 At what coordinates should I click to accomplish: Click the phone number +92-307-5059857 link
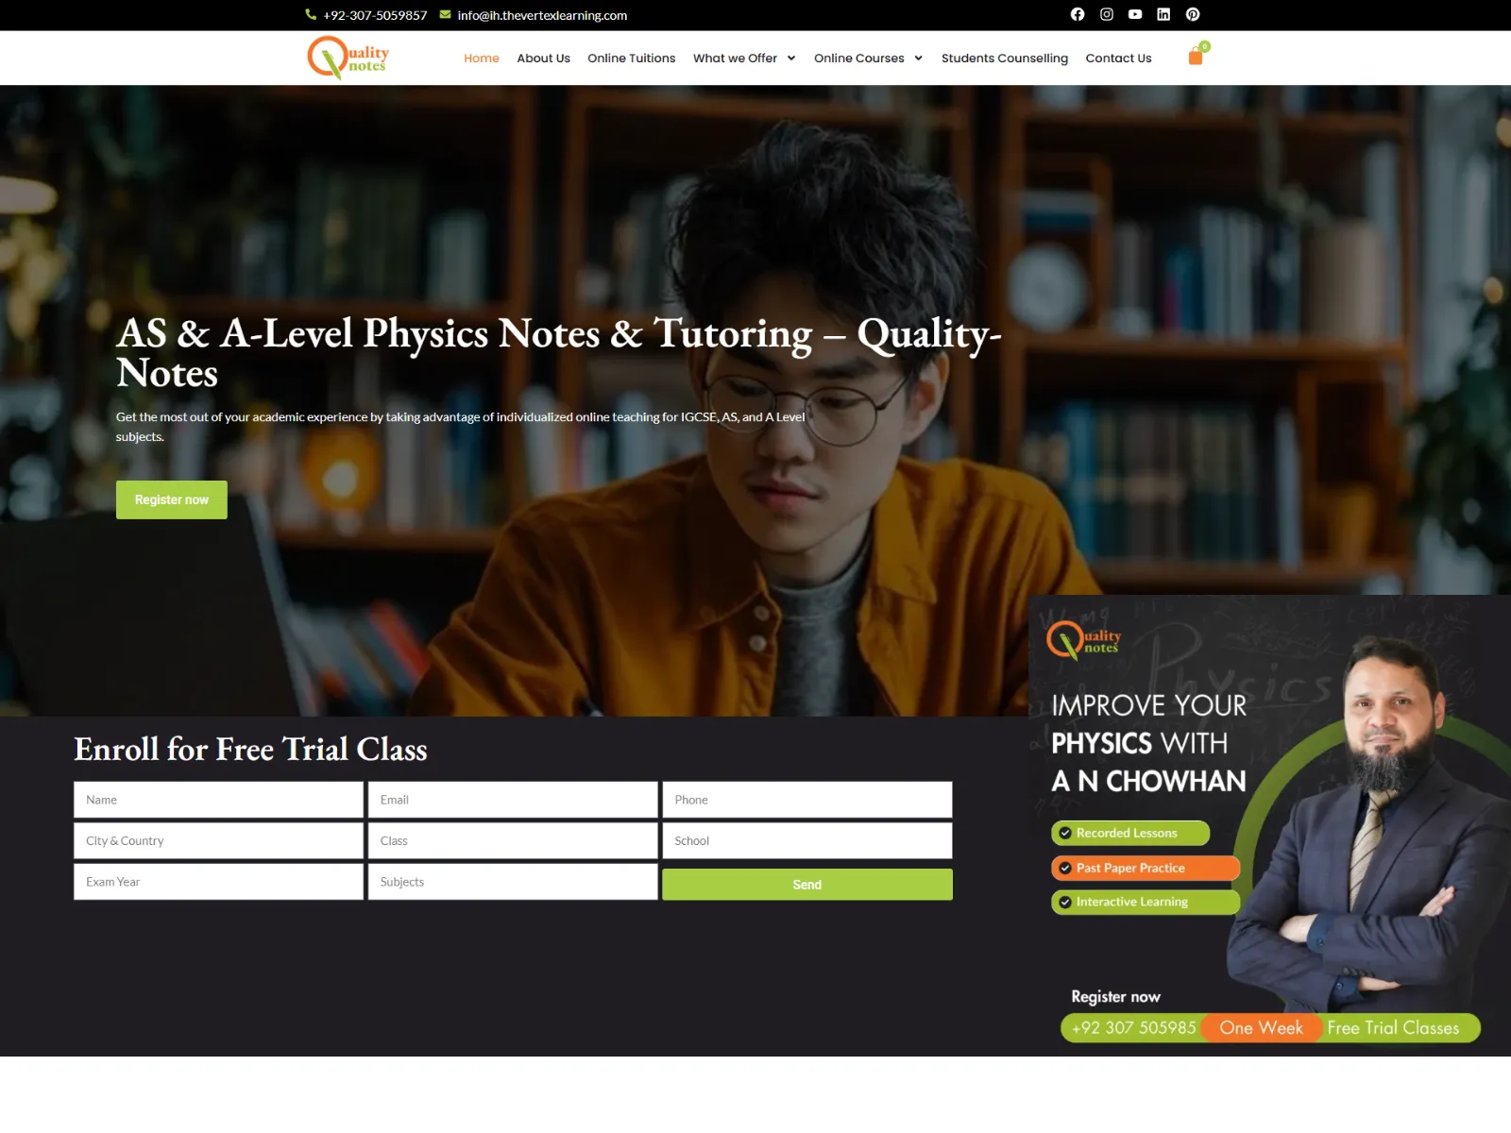tap(375, 15)
